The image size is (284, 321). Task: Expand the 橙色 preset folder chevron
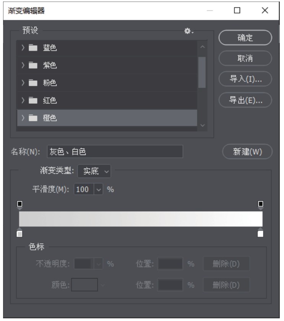tap(23, 118)
